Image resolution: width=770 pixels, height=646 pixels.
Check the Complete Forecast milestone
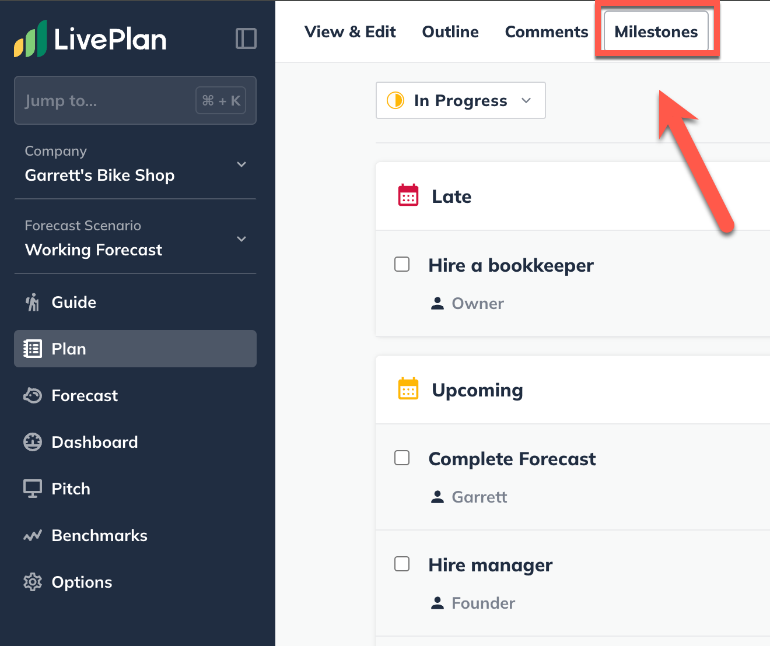tap(402, 458)
